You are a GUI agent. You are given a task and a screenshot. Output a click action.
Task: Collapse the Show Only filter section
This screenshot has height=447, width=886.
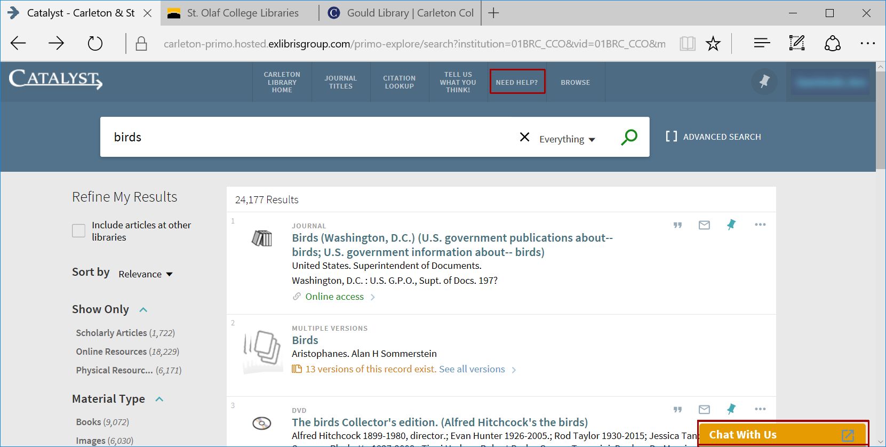click(143, 310)
